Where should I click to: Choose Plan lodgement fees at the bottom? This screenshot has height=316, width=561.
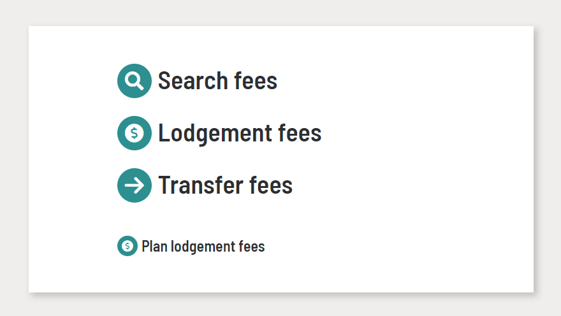tap(203, 247)
